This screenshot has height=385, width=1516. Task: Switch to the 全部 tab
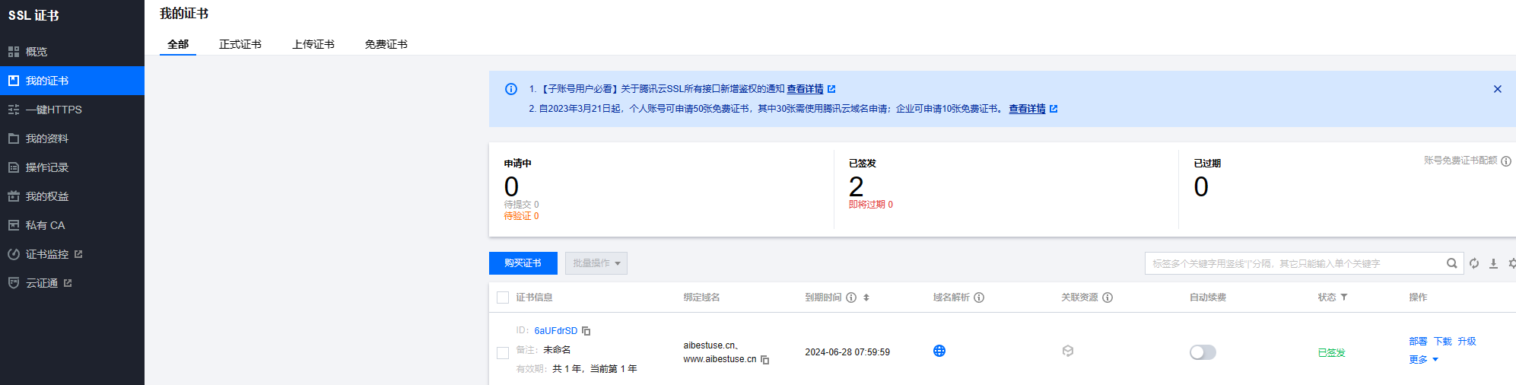pos(178,44)
